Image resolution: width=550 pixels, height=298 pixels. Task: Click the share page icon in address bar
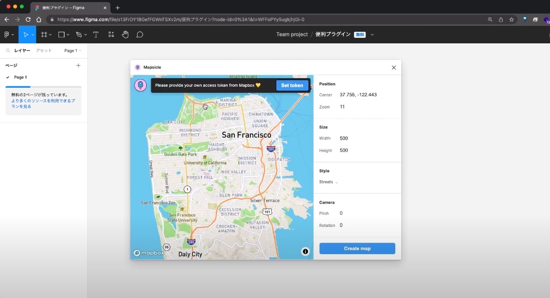click(x=501, y=20)
